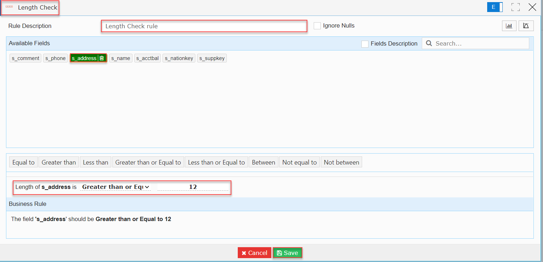Cancel the rule editing
Screen dimensions: 543x262
click(254, 253)
